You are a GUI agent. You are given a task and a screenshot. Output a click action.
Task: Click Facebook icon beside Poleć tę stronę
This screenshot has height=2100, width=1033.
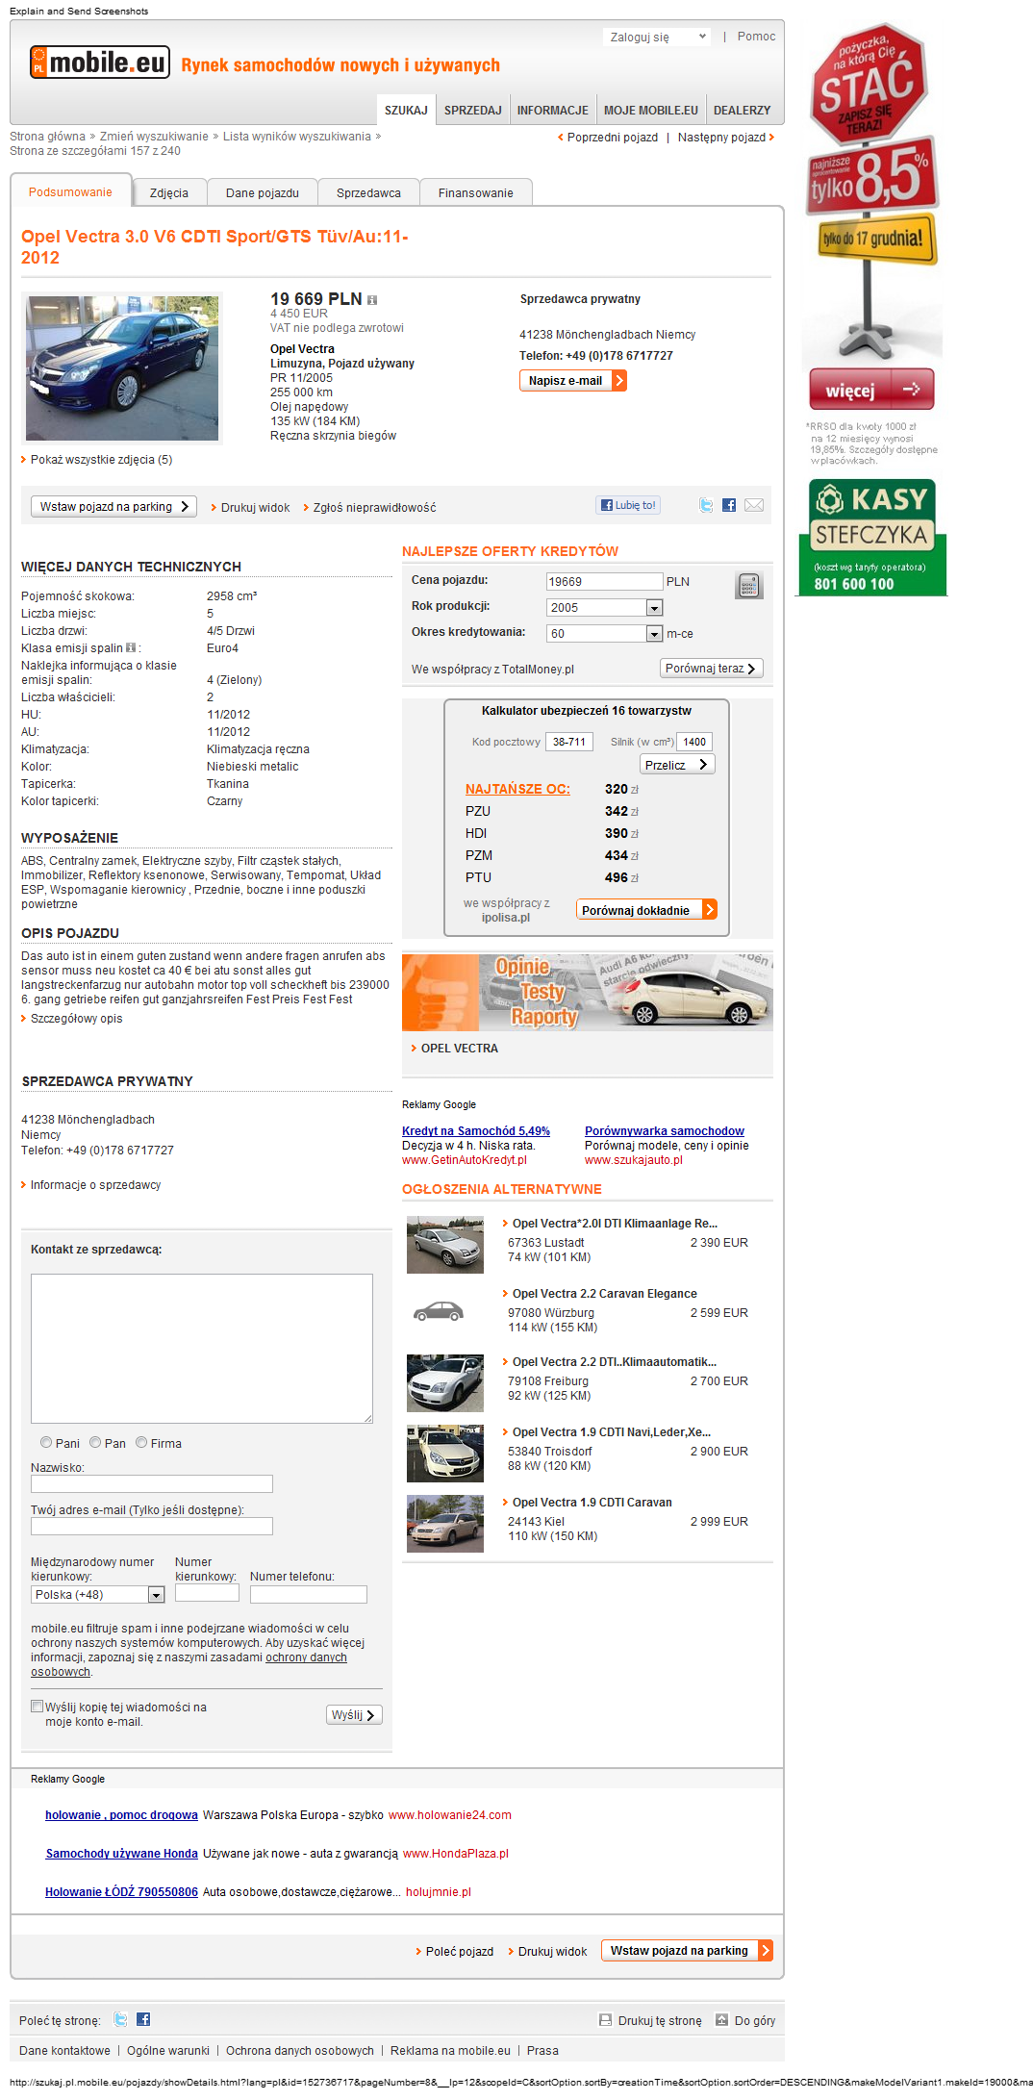[x=143, y=2019]
